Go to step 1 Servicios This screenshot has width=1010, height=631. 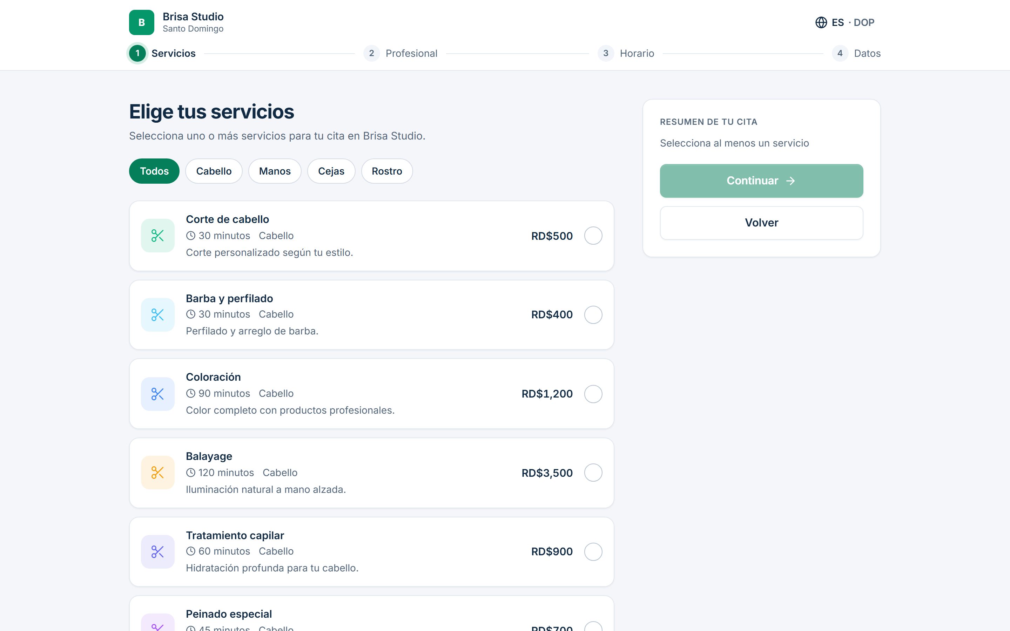coord(162,53)
